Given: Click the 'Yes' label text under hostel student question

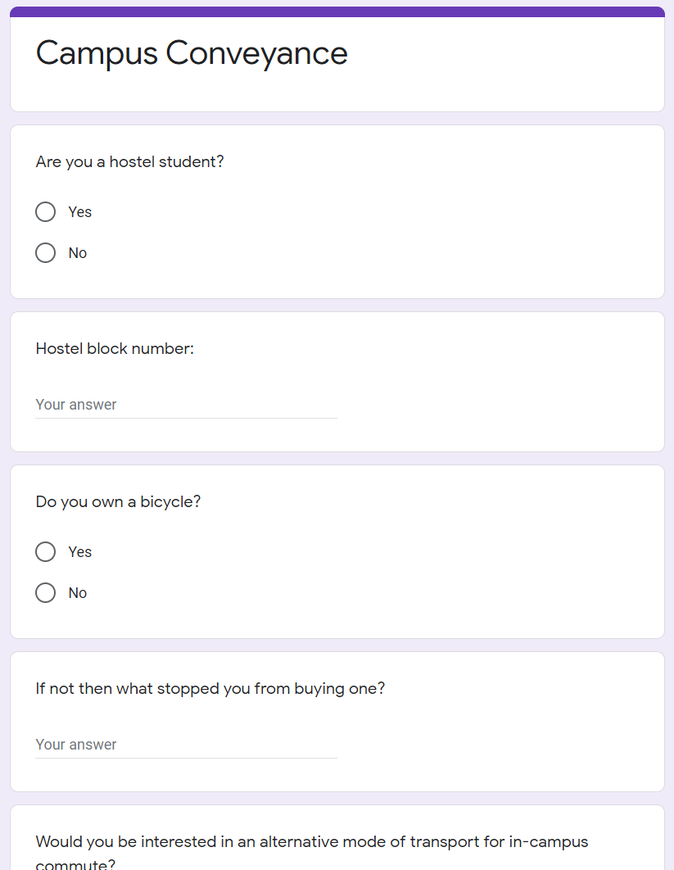Looking at the screenshot, I should click(x=80, y=212).
